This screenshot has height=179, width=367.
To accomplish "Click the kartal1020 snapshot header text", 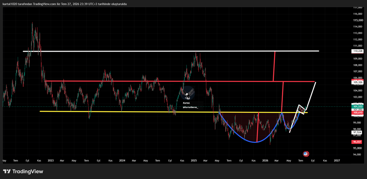I will click(65, 4).
